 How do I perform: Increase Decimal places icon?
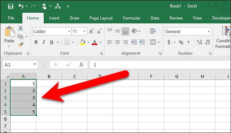click(199, 42)
